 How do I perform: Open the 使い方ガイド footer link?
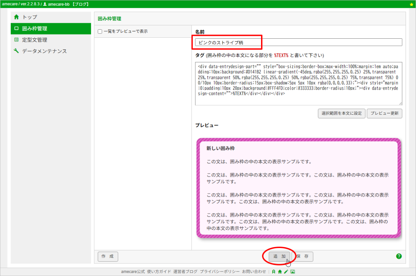pos(159,272)
